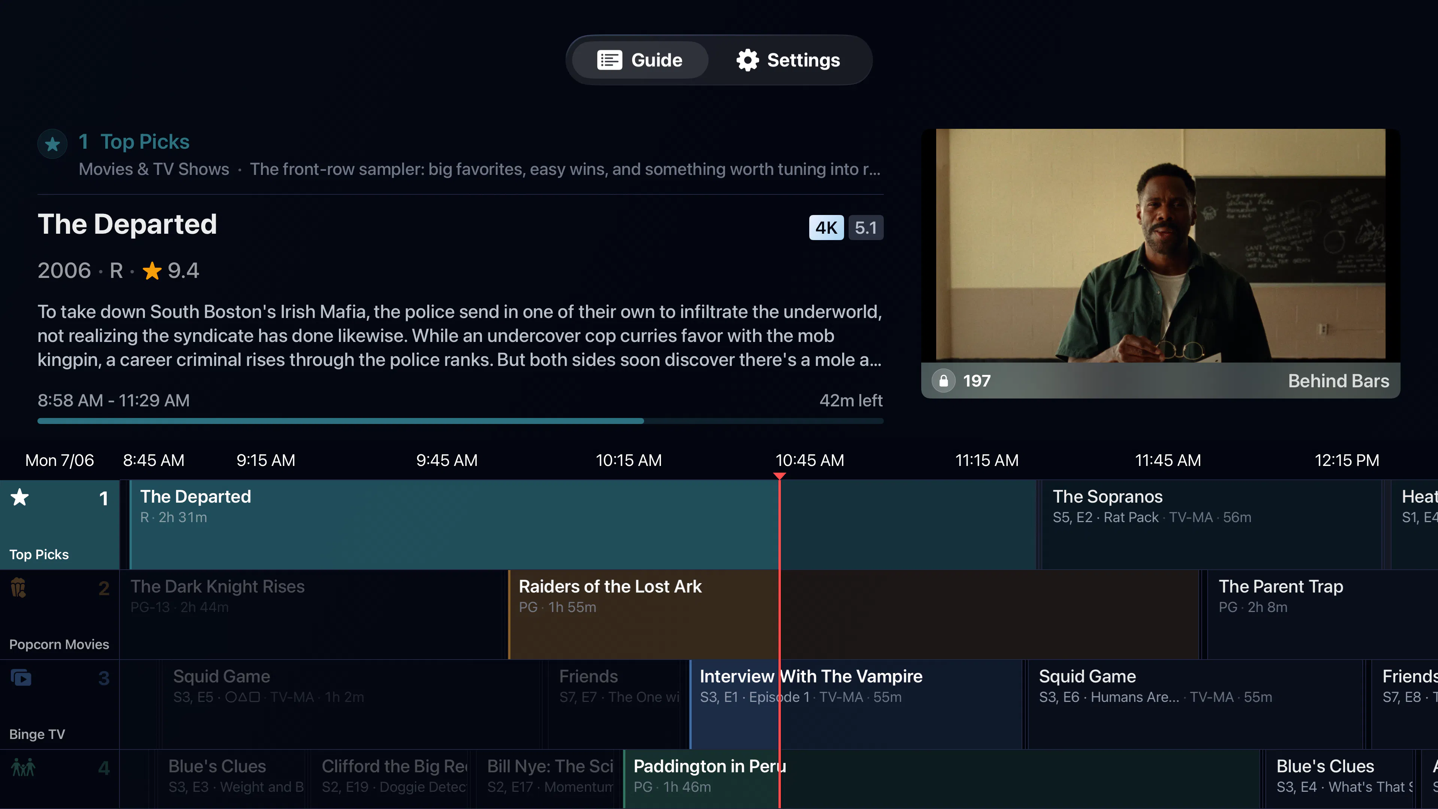The height and width of the screenshot is (809, 1438).
Task: Click the lock icon beside channel 197
Action: coord(943,381)
